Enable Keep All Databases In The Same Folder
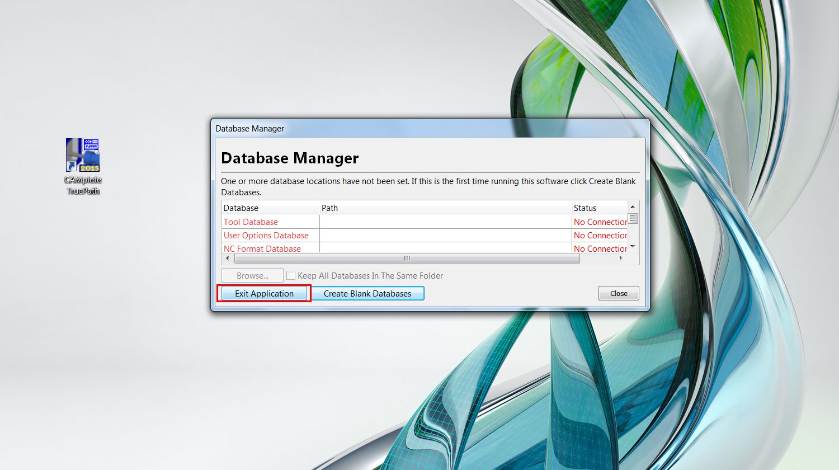 pyautogui.click(x=291, y=275)
